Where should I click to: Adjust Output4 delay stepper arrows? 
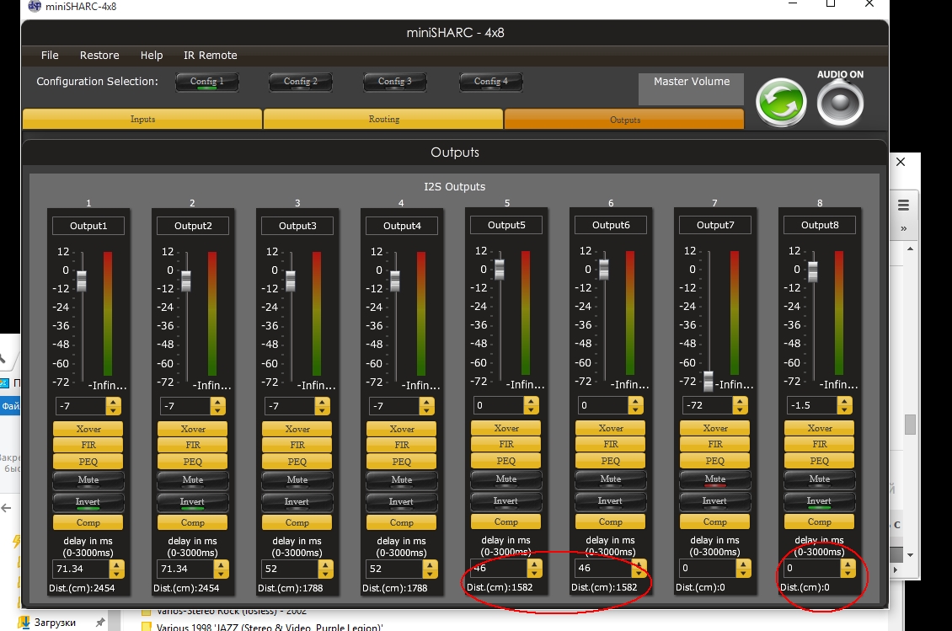pyautogui.click(x=430, y=569)
